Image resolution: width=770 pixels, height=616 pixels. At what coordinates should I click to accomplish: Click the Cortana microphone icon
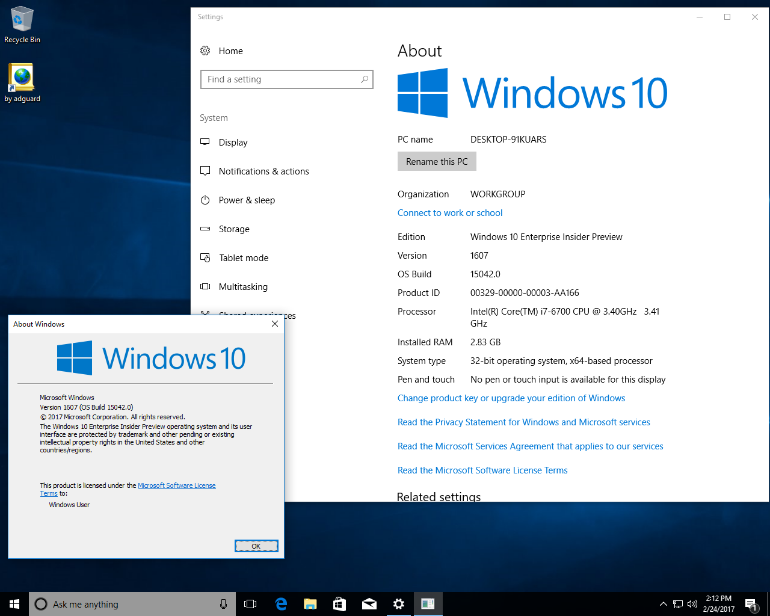[x=223, y=604]
